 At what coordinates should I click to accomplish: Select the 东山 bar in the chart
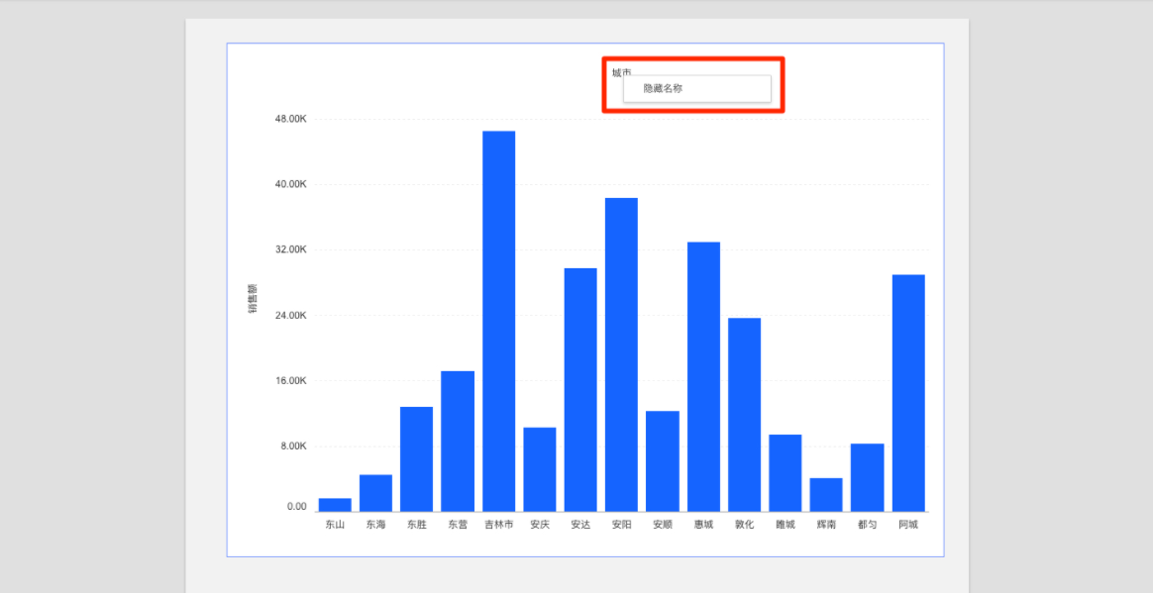[x=335, y=505]
